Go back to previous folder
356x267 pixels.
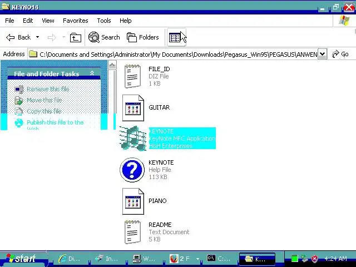click(x=18, y=37)
